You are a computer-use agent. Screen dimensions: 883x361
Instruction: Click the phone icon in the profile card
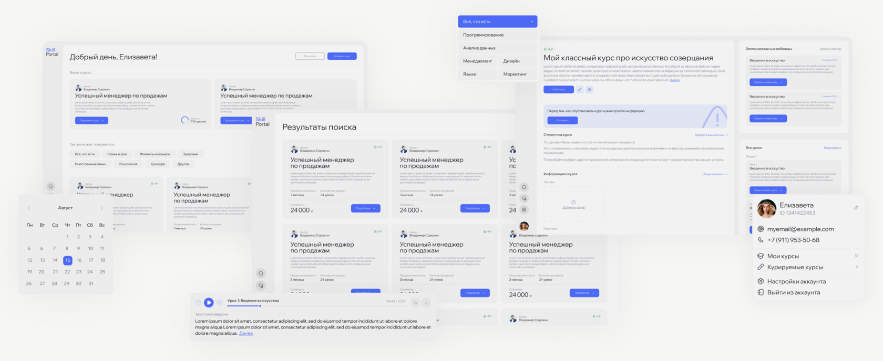761,240
